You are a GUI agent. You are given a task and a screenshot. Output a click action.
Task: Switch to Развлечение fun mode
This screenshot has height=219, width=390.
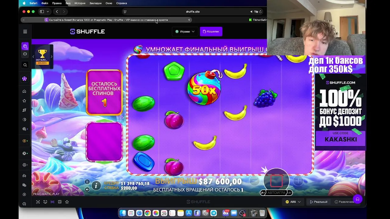pos(344,202)
